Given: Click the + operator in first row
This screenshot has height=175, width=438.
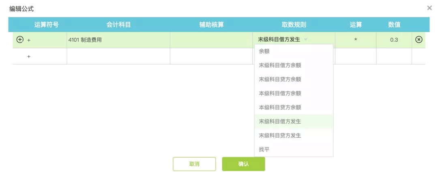Looking at the screenshot, I should (x=28, y=40).
